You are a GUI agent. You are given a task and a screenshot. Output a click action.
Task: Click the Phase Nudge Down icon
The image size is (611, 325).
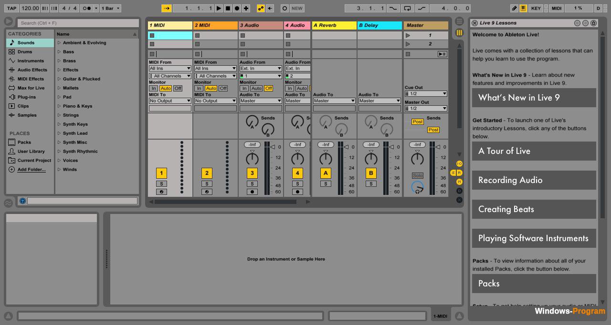coord(45,8)
